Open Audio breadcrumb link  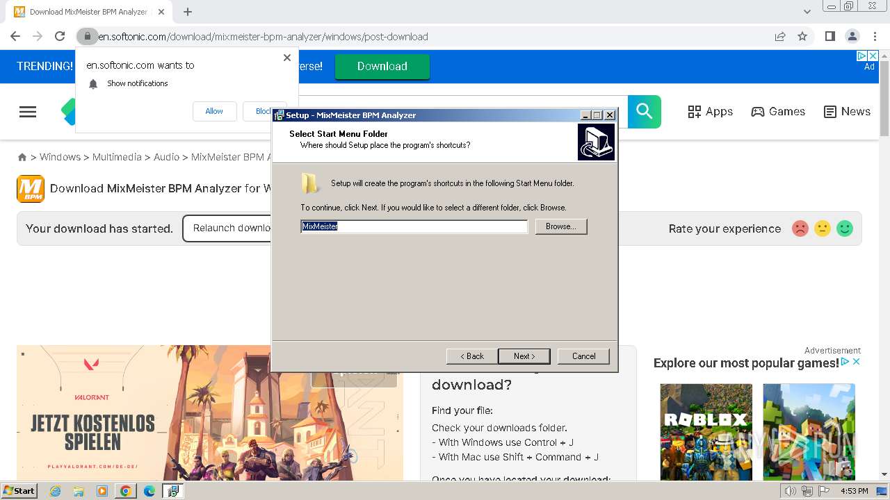coord(167,157)
